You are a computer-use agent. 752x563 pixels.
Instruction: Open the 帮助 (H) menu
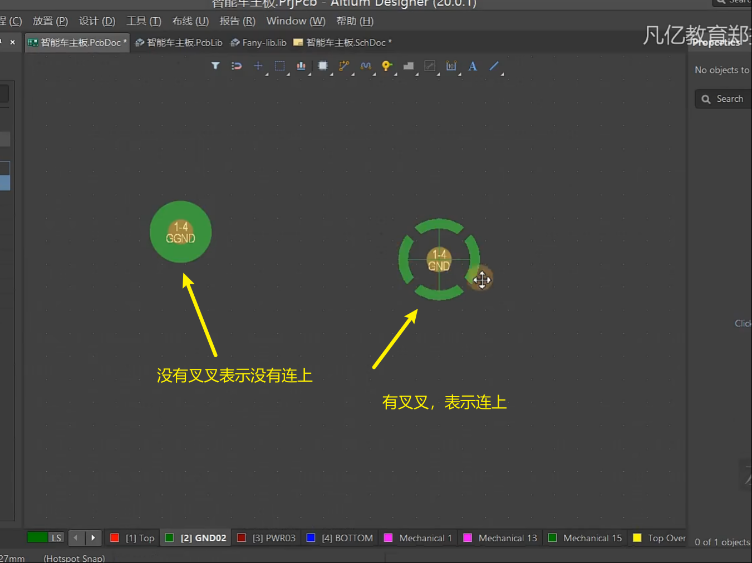coord(355,21)
